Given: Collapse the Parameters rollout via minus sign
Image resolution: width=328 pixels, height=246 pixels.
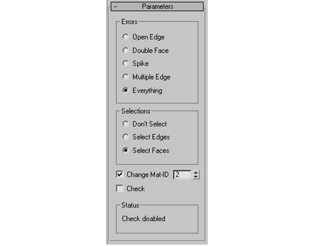Looking at the screenshot, I should tap(115, 7).
